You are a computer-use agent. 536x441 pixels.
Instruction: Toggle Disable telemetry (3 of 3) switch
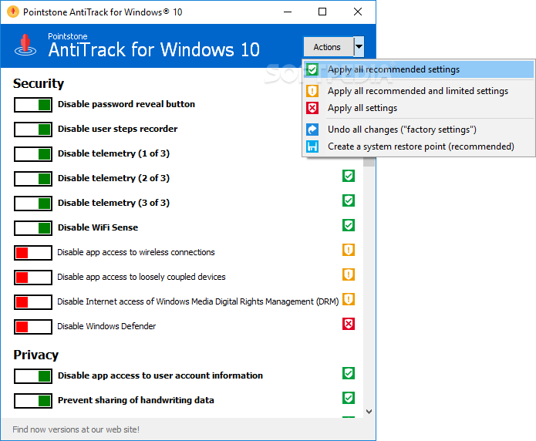(x=33, y=203)
